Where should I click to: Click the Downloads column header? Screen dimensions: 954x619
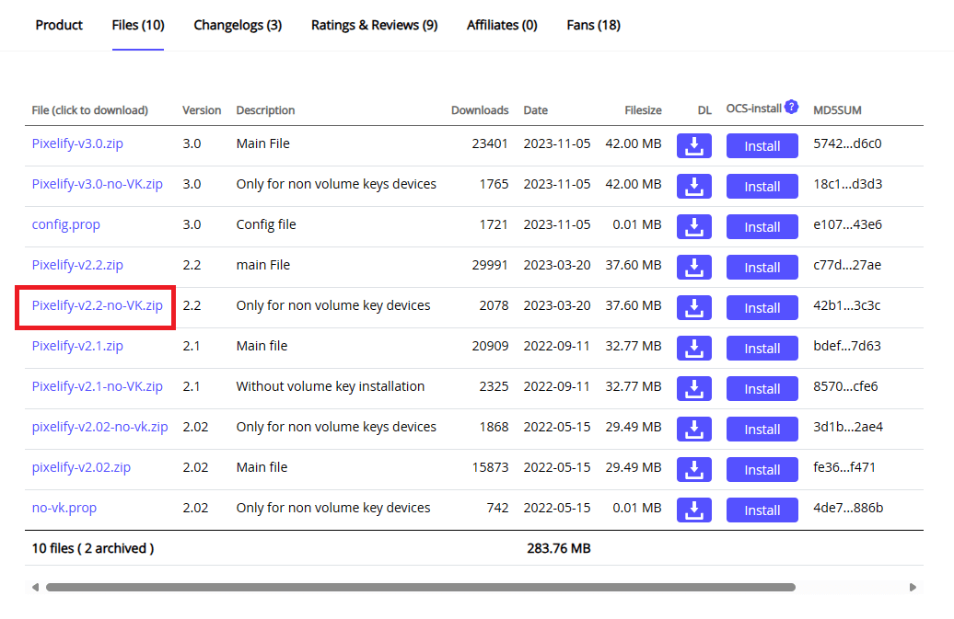pos(480,110)
